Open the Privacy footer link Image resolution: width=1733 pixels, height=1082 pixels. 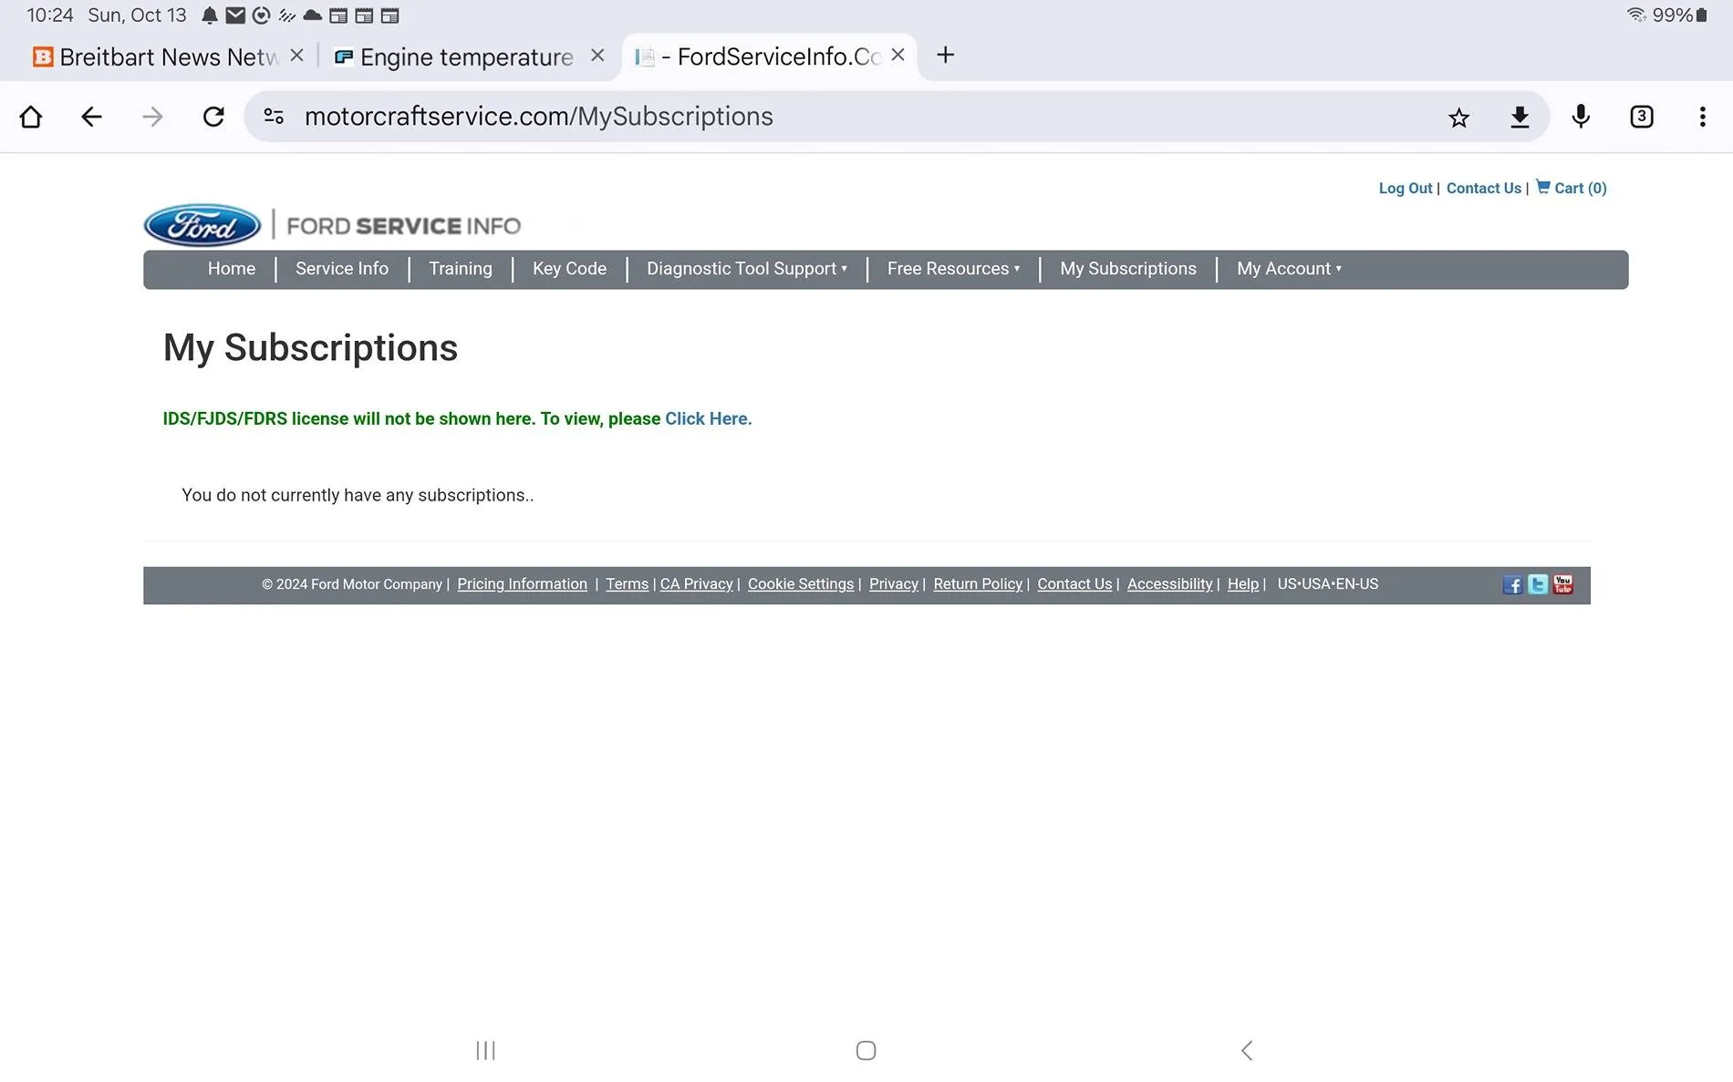pyautogui.click(x=894, y=584)
